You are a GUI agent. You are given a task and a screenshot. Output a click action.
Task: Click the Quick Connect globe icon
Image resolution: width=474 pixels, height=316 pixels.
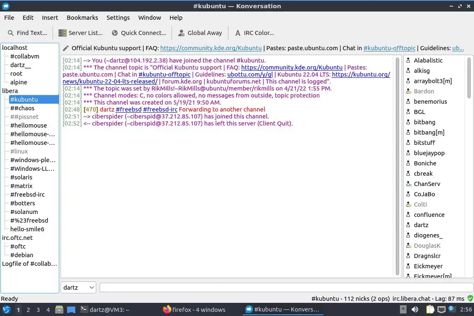pyautogui.click(x=115, y=33)
